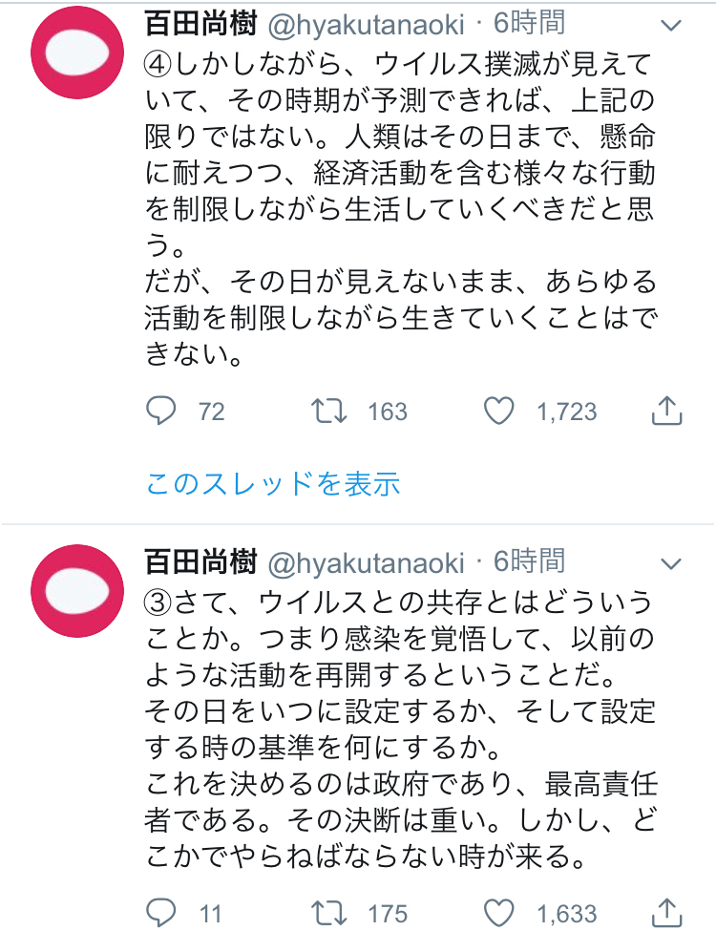Viewport: 716px width, 952px height.
Task: Reply to the ④ tweet with 72 replies
Action: pos(162,412)
